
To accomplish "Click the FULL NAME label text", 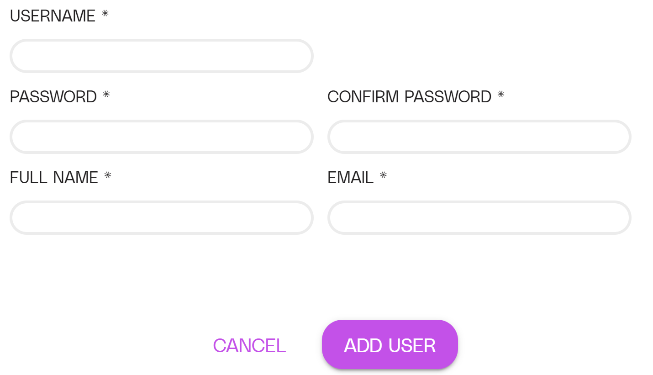I will point(54,177).
